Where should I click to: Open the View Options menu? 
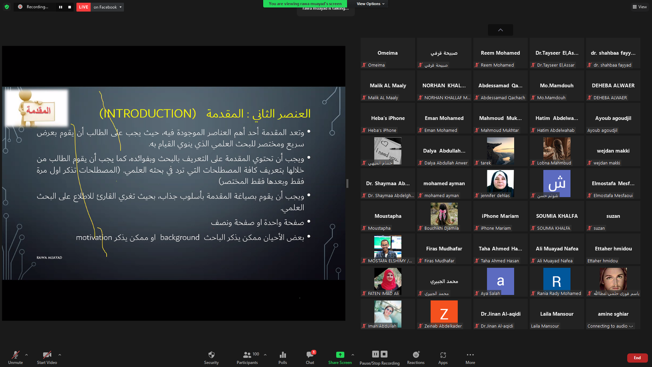[370, 4]
